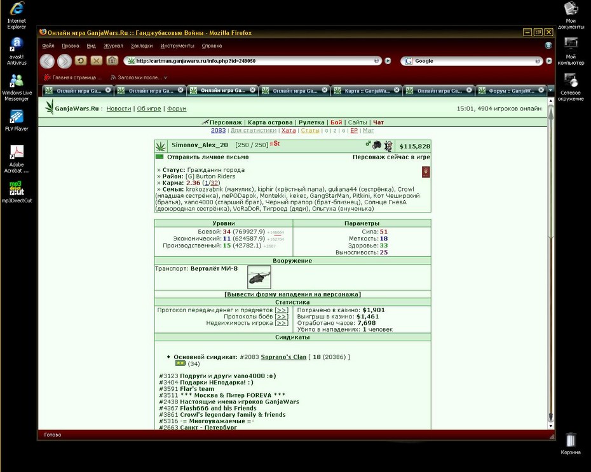
Task: Open Протокол передач денег и предметов arrows
Action: click(x=282, y=310)
